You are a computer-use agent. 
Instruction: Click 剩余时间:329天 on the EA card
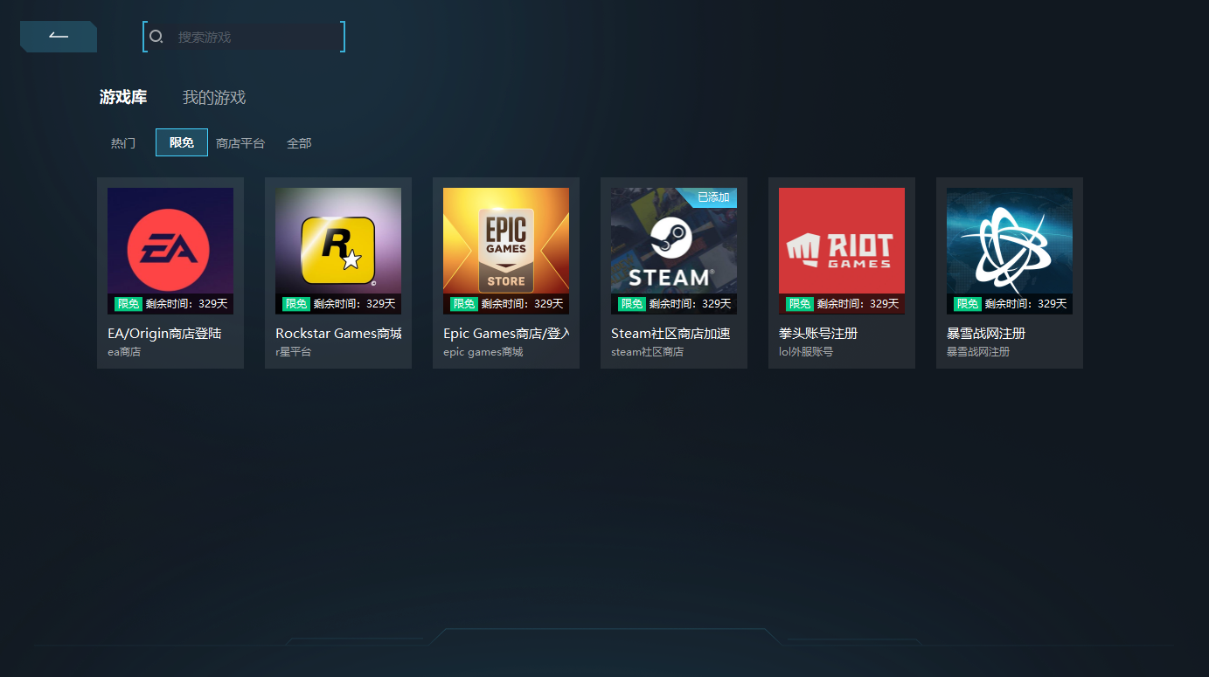pos(187,304)
